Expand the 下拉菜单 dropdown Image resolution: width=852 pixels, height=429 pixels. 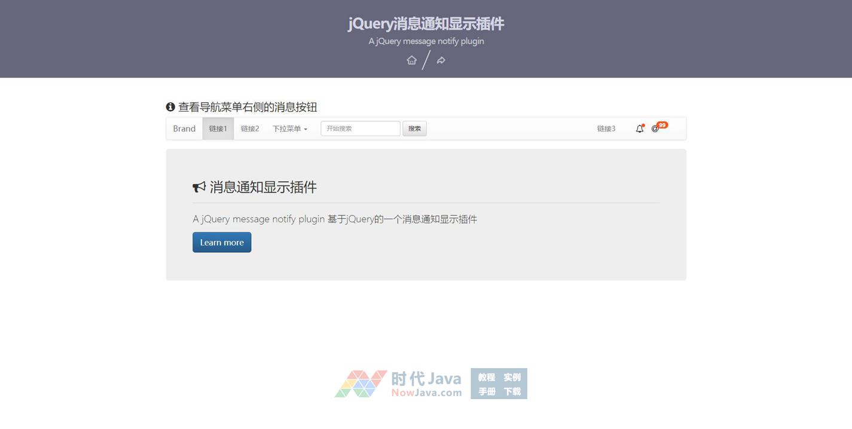290,128
